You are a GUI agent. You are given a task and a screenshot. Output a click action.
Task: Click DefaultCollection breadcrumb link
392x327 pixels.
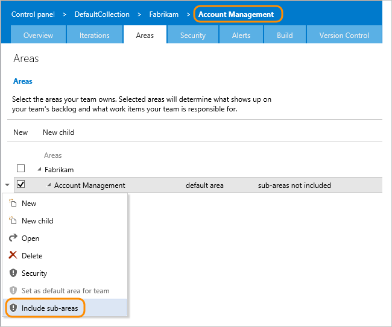click(102, 14)
